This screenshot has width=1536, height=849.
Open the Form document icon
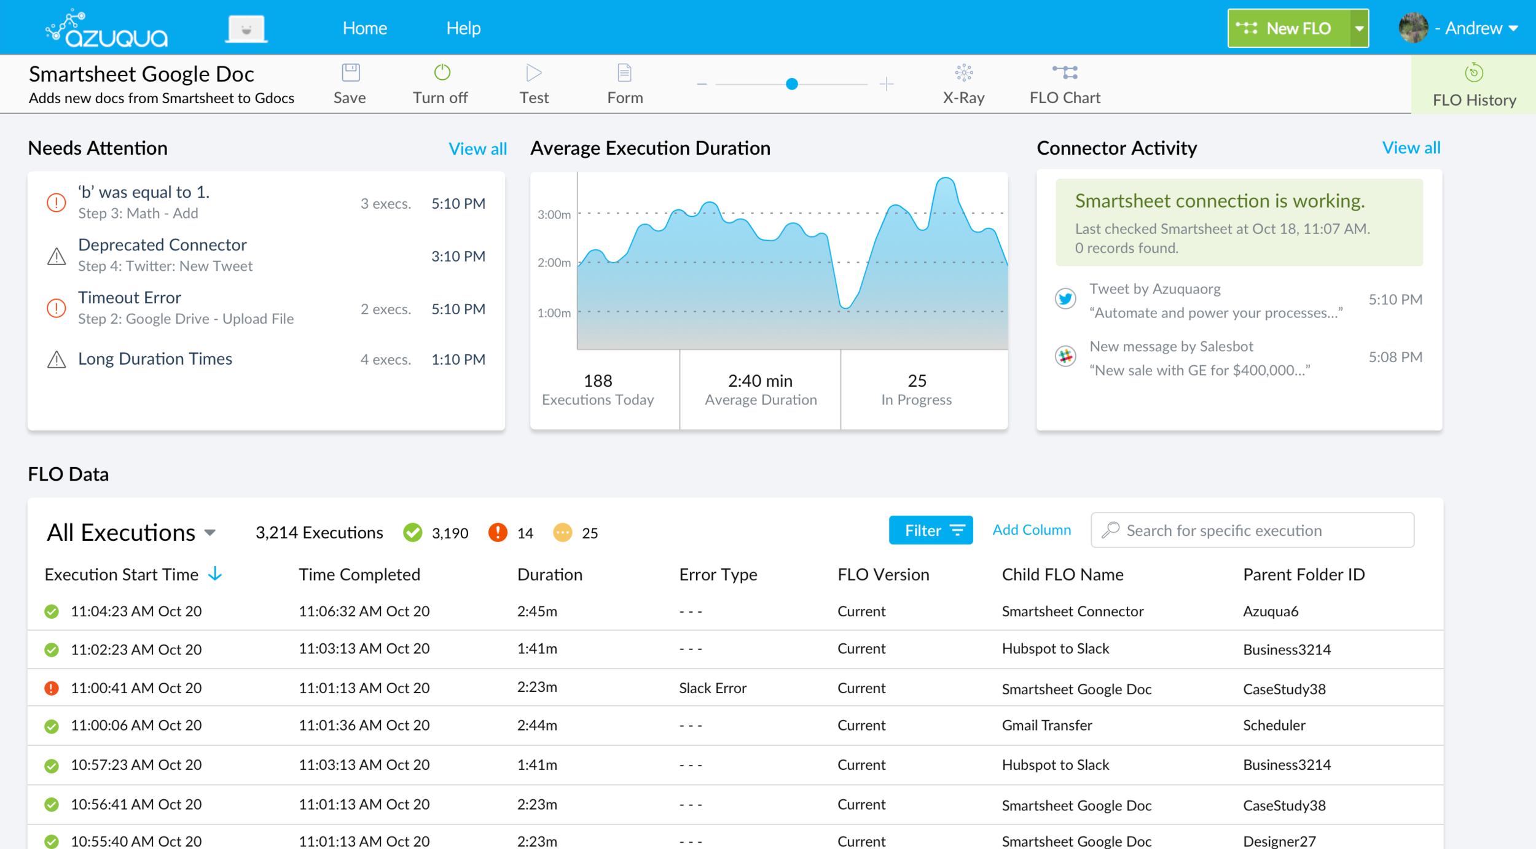tap(624, 73)
